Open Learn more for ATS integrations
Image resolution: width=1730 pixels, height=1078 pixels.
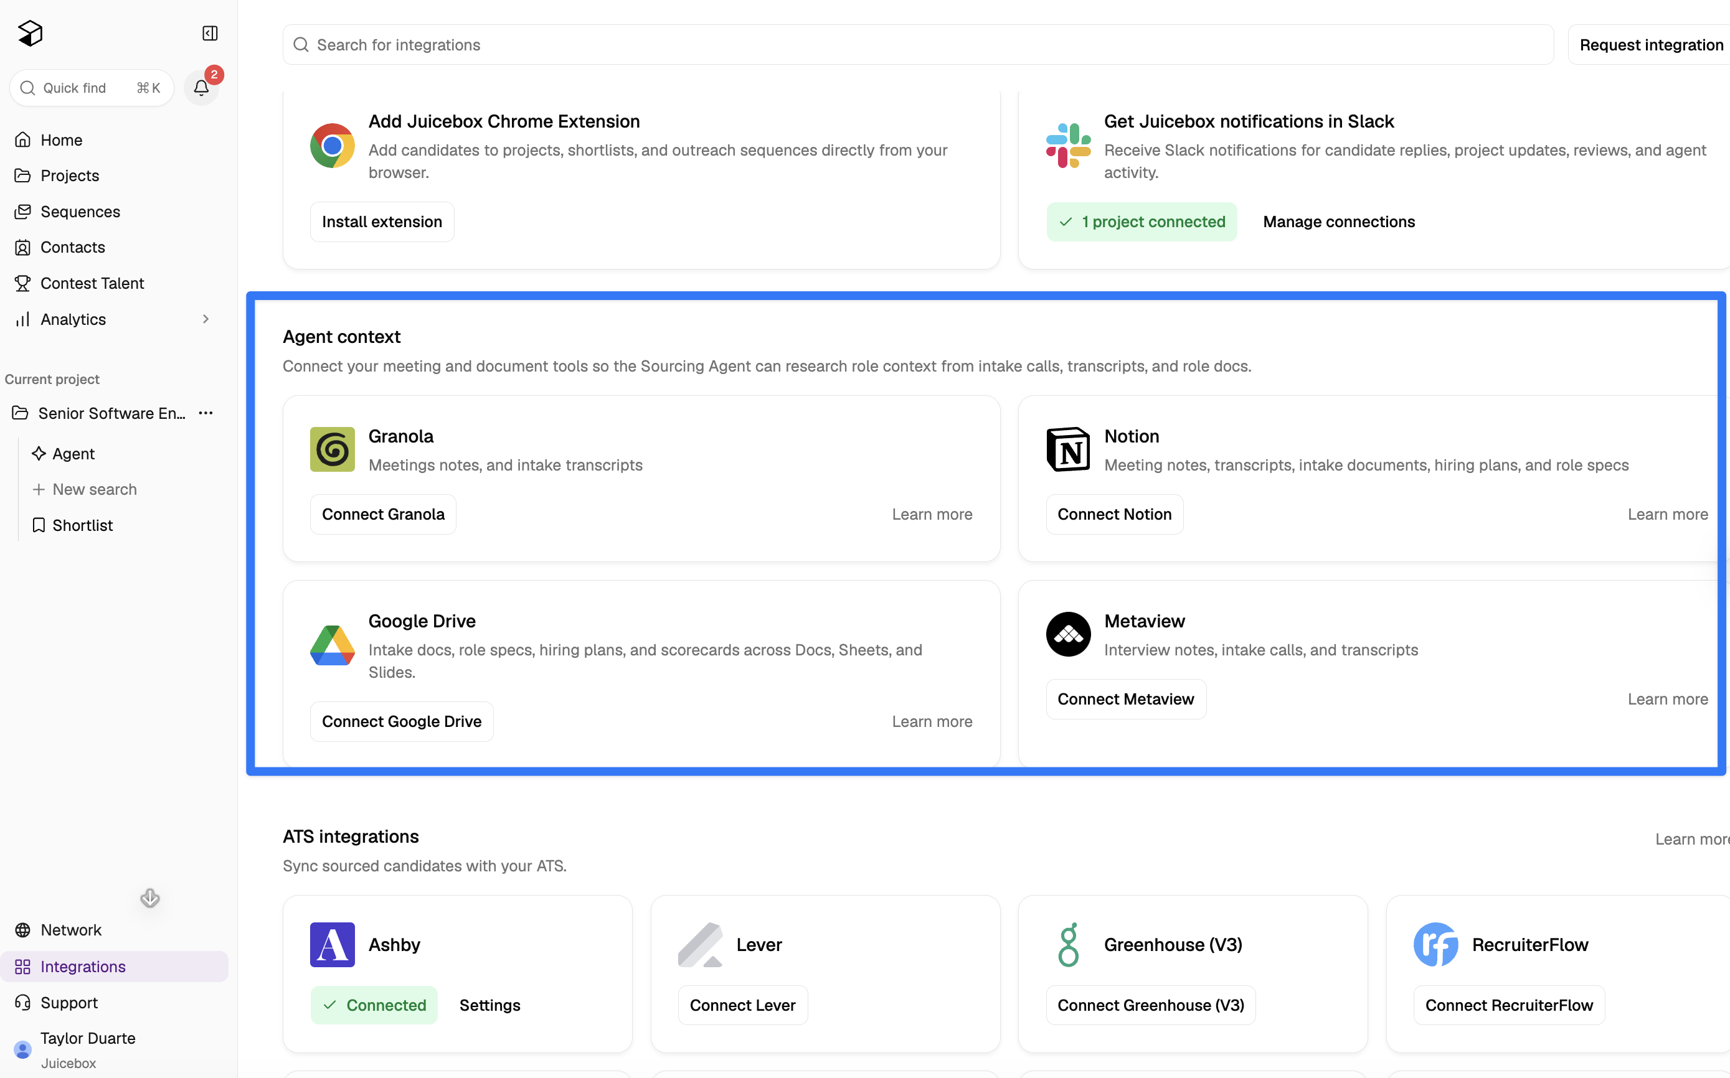point(1692,839)
